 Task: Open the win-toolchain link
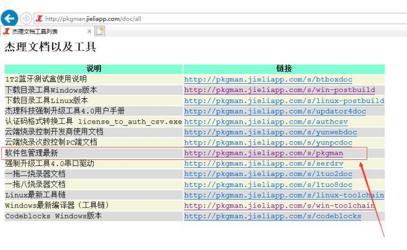click(279, 206)
